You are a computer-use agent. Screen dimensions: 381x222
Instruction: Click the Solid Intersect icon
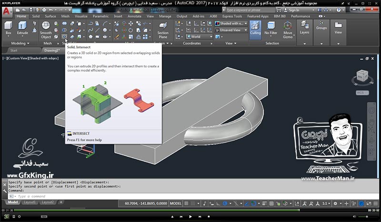[64, 37]
